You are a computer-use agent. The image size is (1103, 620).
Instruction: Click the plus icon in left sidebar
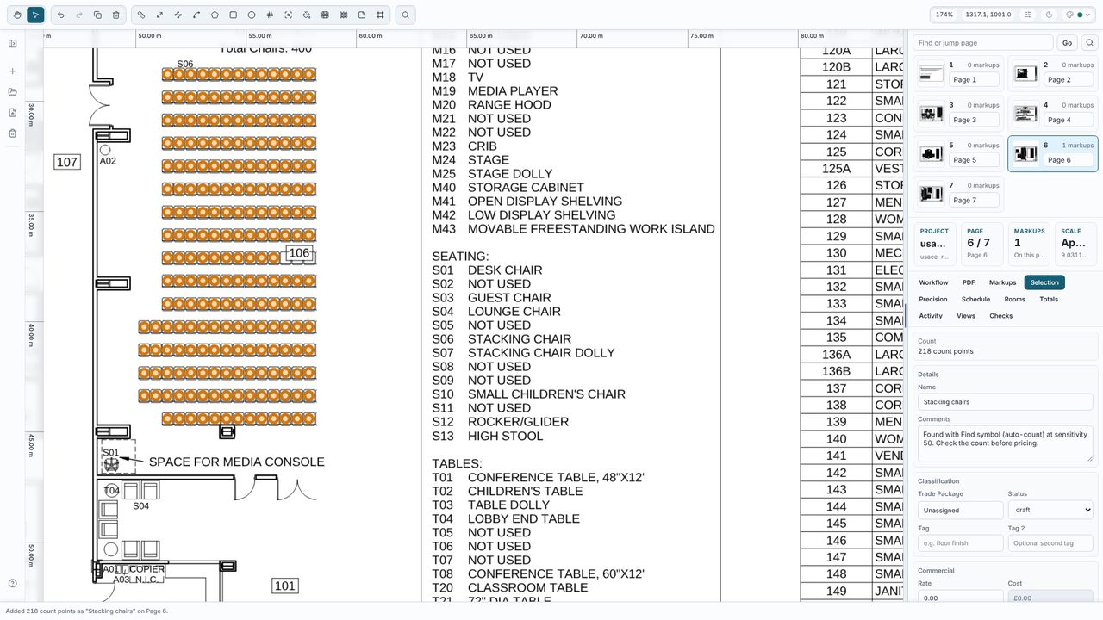13,71
